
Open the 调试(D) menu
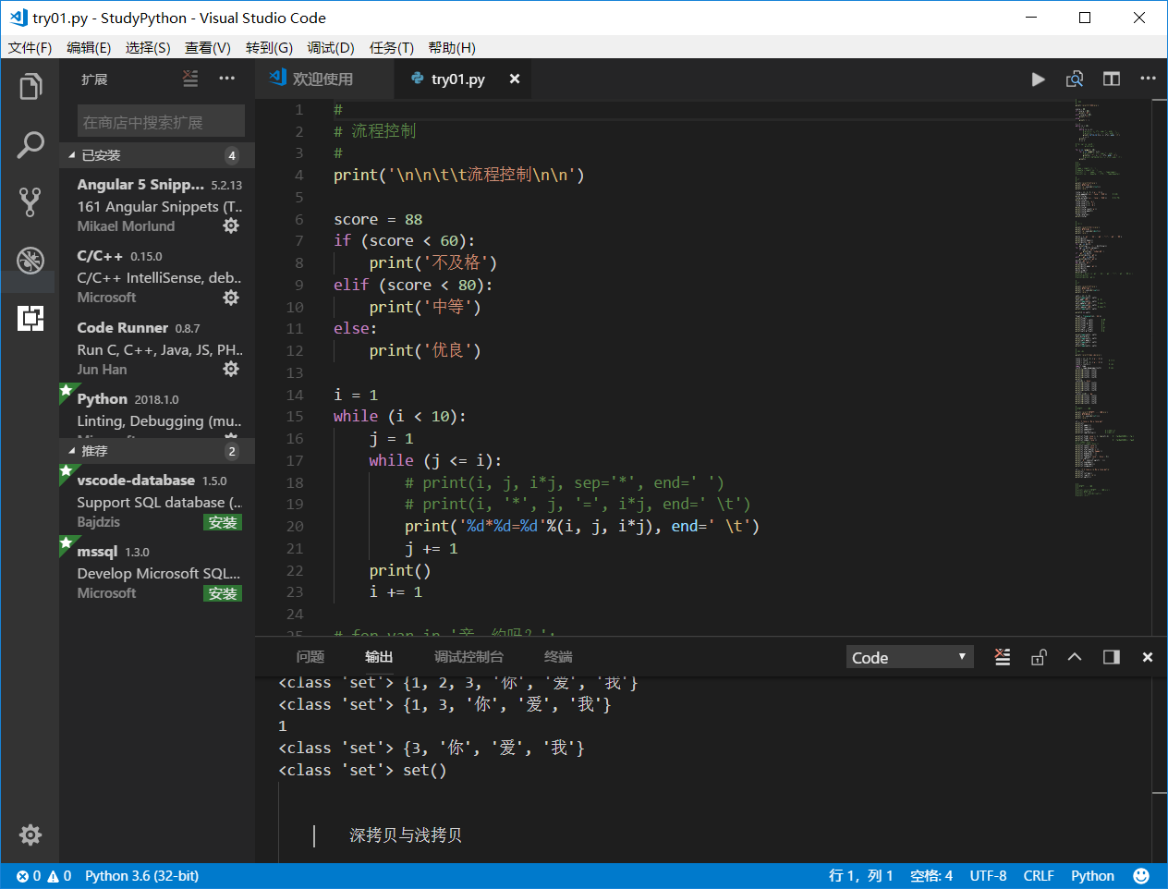click(331, 48)
